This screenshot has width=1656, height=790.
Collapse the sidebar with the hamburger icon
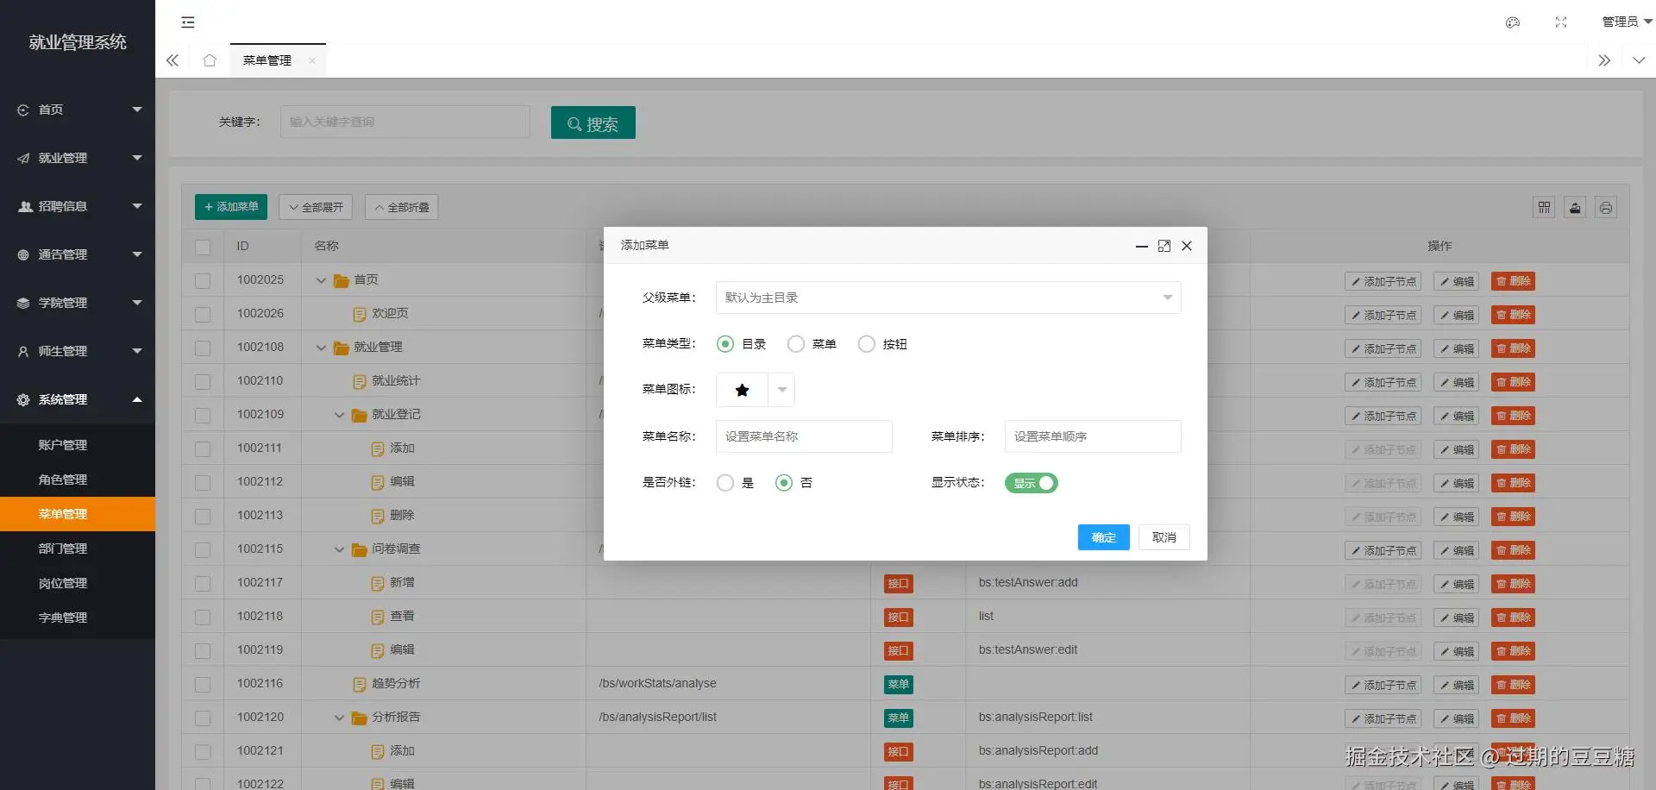pos(188,22)
